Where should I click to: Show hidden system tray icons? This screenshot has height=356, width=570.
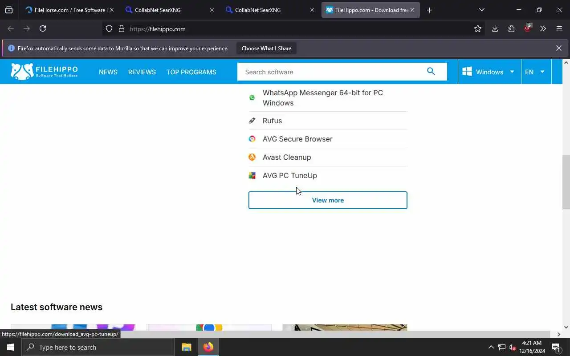[x=491, y=347]
